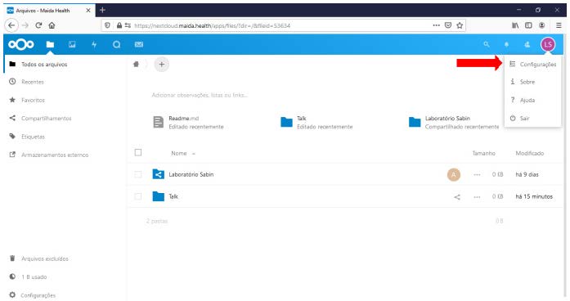Open the notifications bell icon

506,44
